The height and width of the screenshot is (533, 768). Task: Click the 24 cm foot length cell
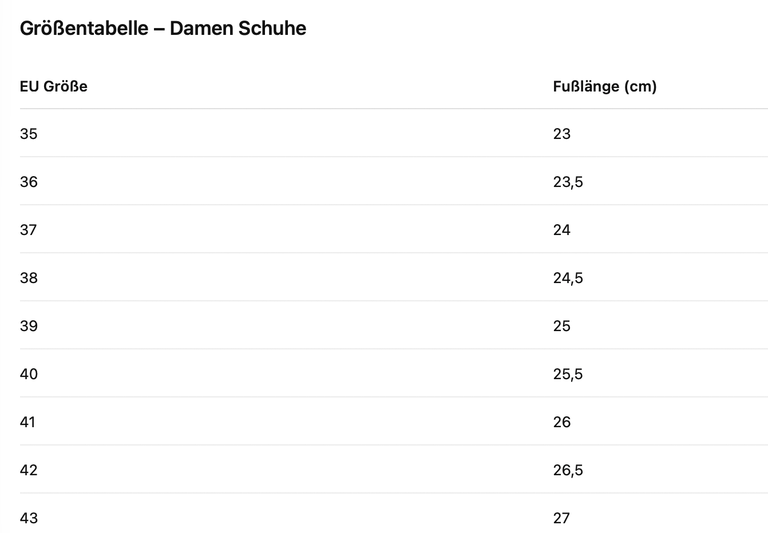click(562, 230)
